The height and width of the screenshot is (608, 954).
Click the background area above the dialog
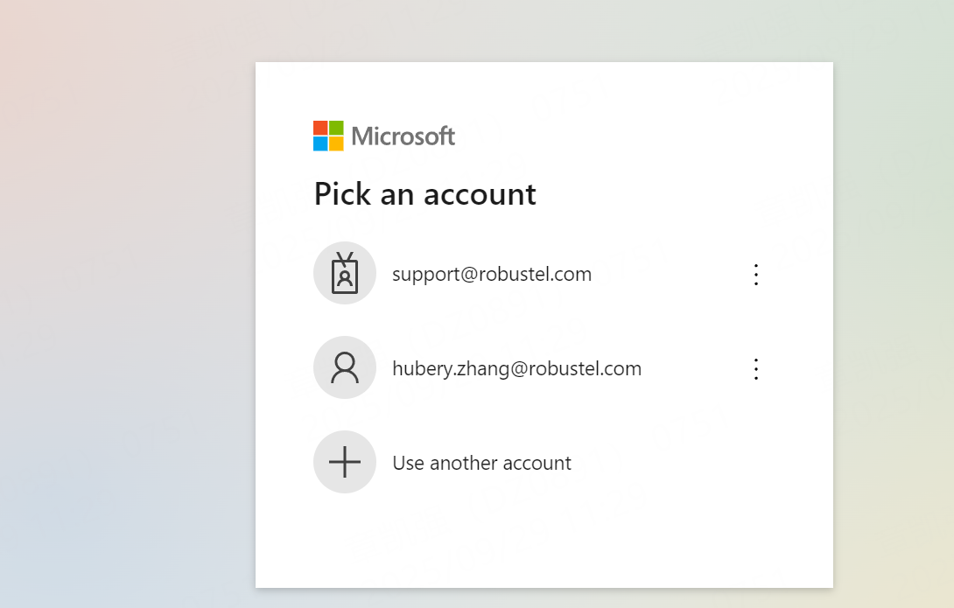543,31
